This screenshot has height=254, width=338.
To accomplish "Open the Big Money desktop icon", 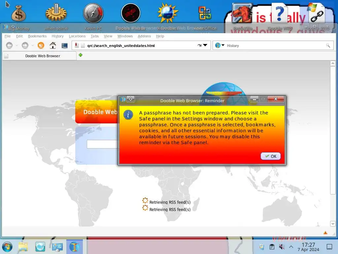I will [19, 13].
